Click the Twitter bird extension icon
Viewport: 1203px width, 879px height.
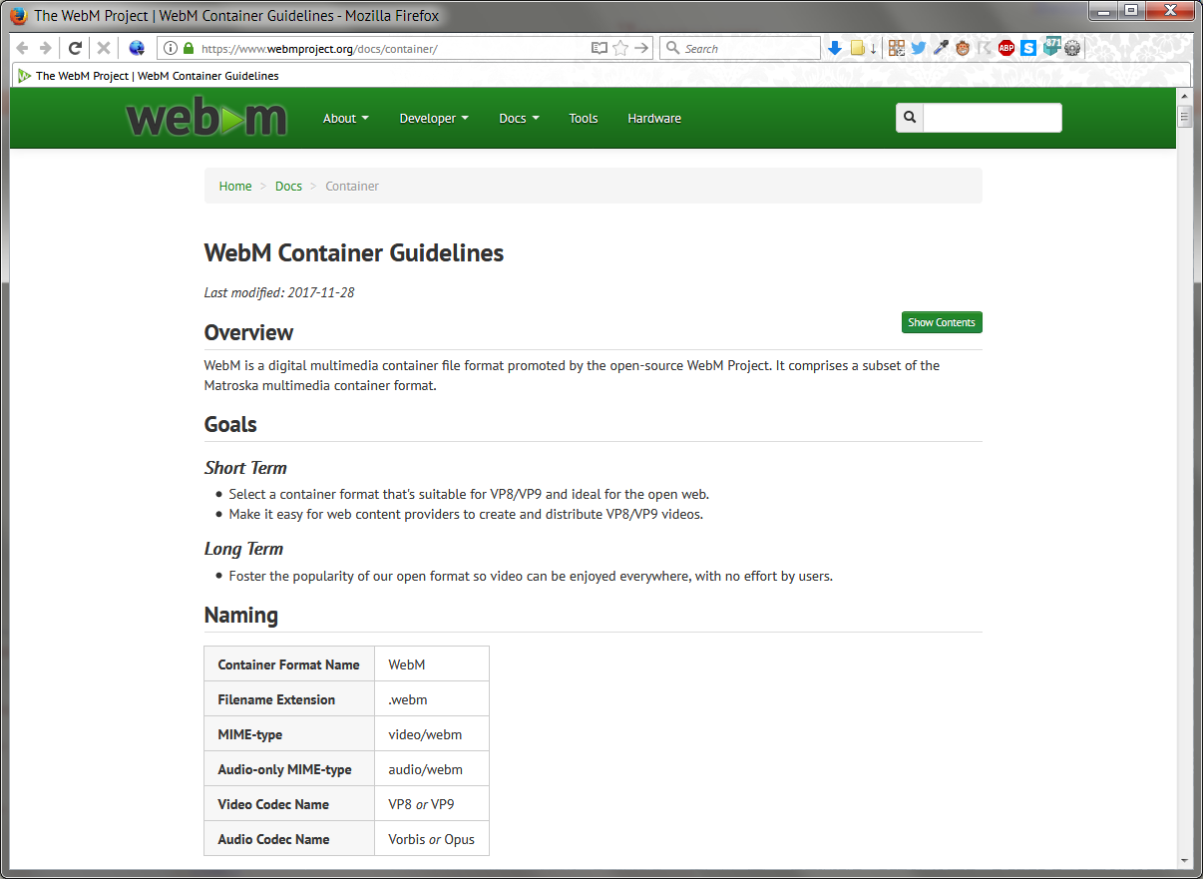919,48
